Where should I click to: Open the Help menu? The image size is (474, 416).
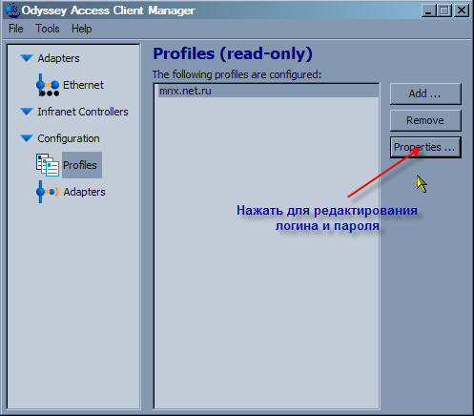coord(82,29)
